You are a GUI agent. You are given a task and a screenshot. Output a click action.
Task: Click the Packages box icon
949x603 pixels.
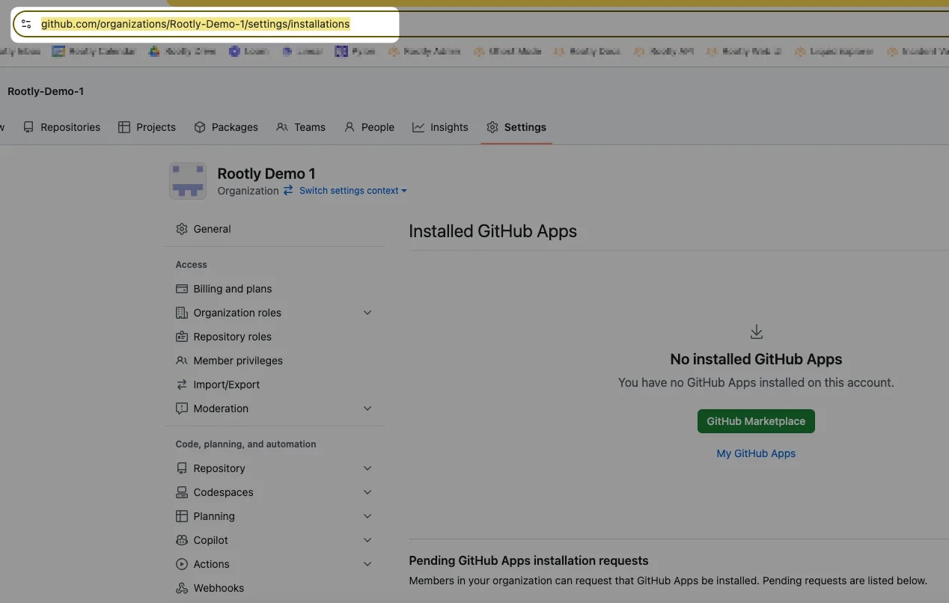point(200,127)
